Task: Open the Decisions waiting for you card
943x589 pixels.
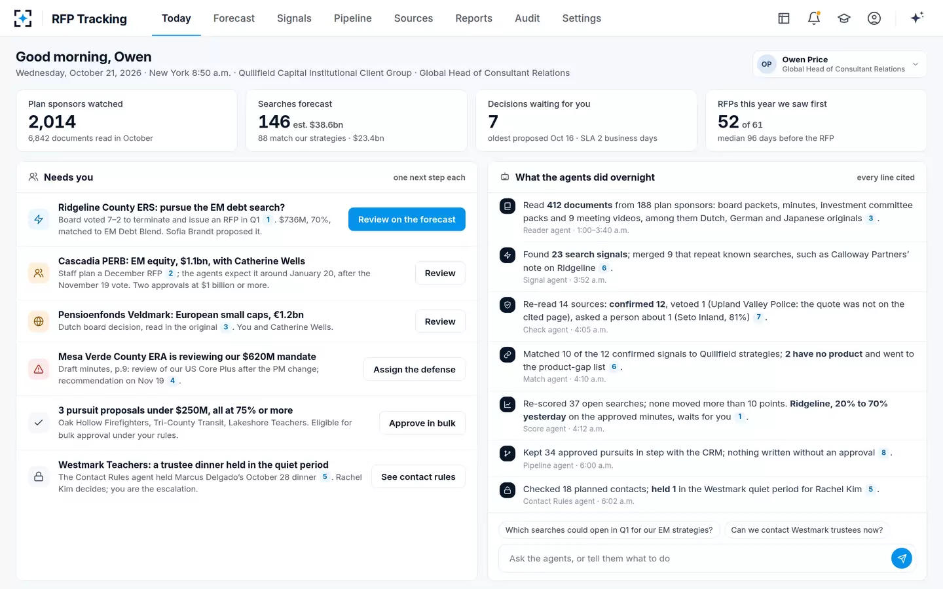Action: 586,120
